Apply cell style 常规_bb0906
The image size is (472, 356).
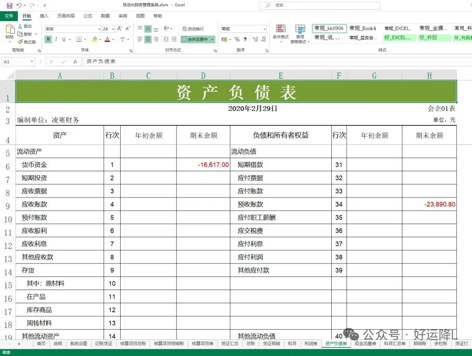(x=329, y=28)
